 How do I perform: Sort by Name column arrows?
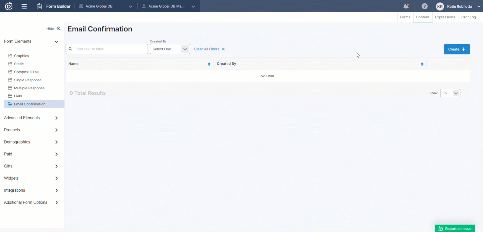209,64
